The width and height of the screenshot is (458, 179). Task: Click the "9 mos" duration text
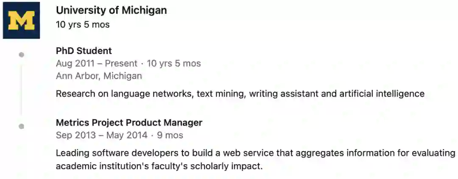click(x=170, y=135)
